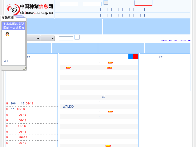Focus the leftmost input field in the header
The image size is (196, 147).
coord(69,4)
